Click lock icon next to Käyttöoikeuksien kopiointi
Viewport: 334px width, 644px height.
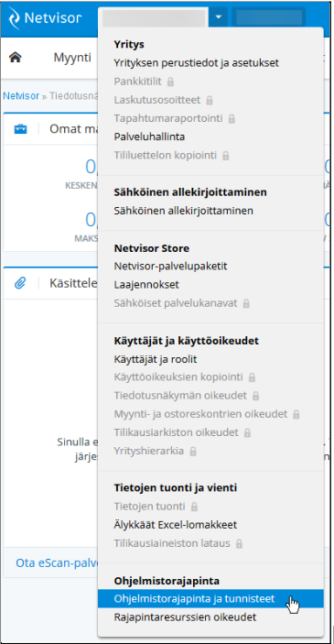tap(252, 377)
